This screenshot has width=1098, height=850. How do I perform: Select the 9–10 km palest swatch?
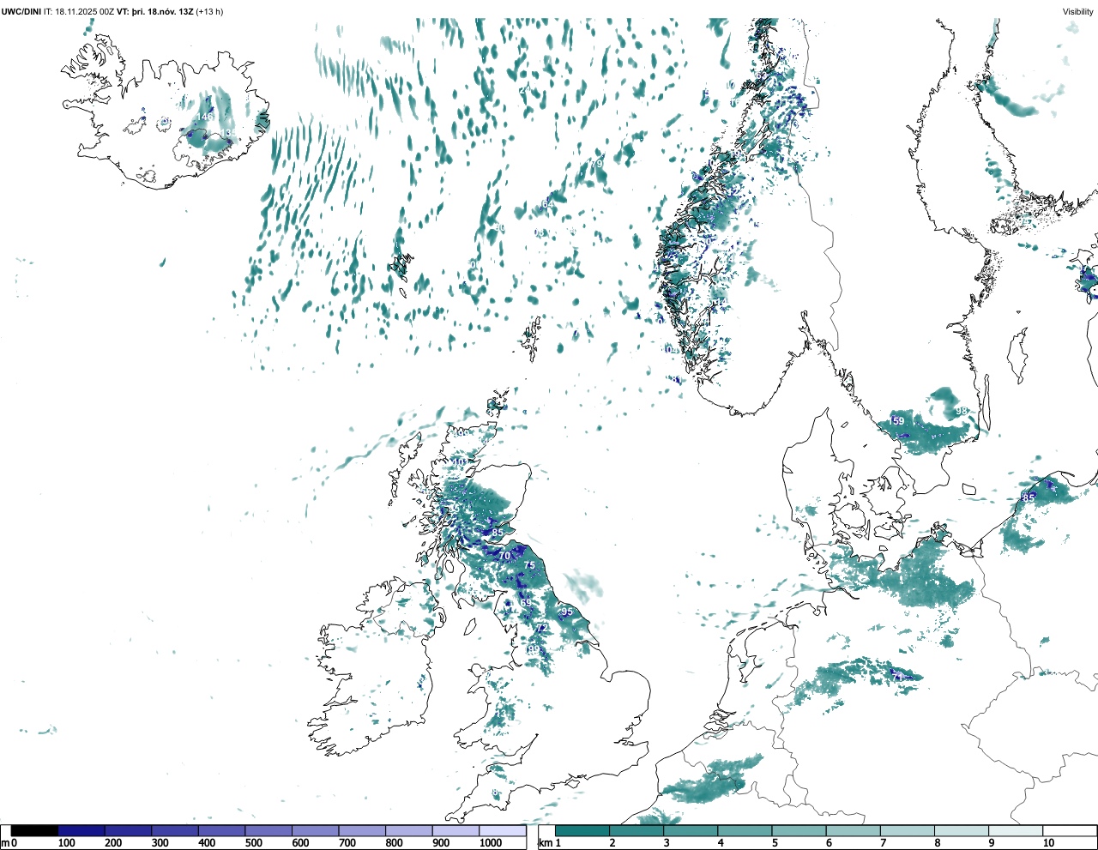[1015, 830]
